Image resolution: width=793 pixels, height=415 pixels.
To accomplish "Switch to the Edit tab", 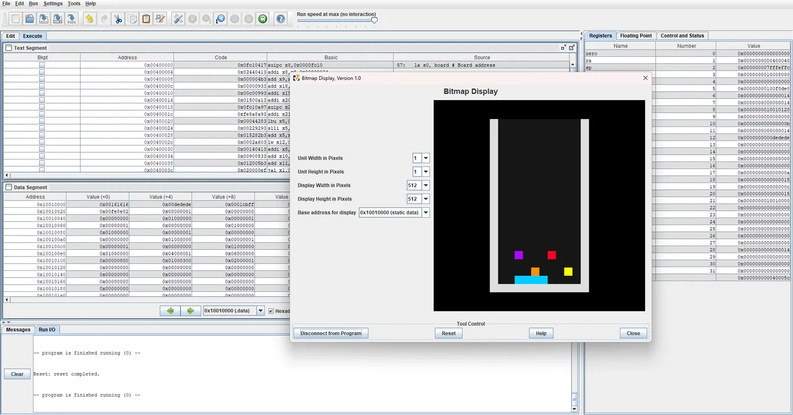I will [x=11, y=36].
